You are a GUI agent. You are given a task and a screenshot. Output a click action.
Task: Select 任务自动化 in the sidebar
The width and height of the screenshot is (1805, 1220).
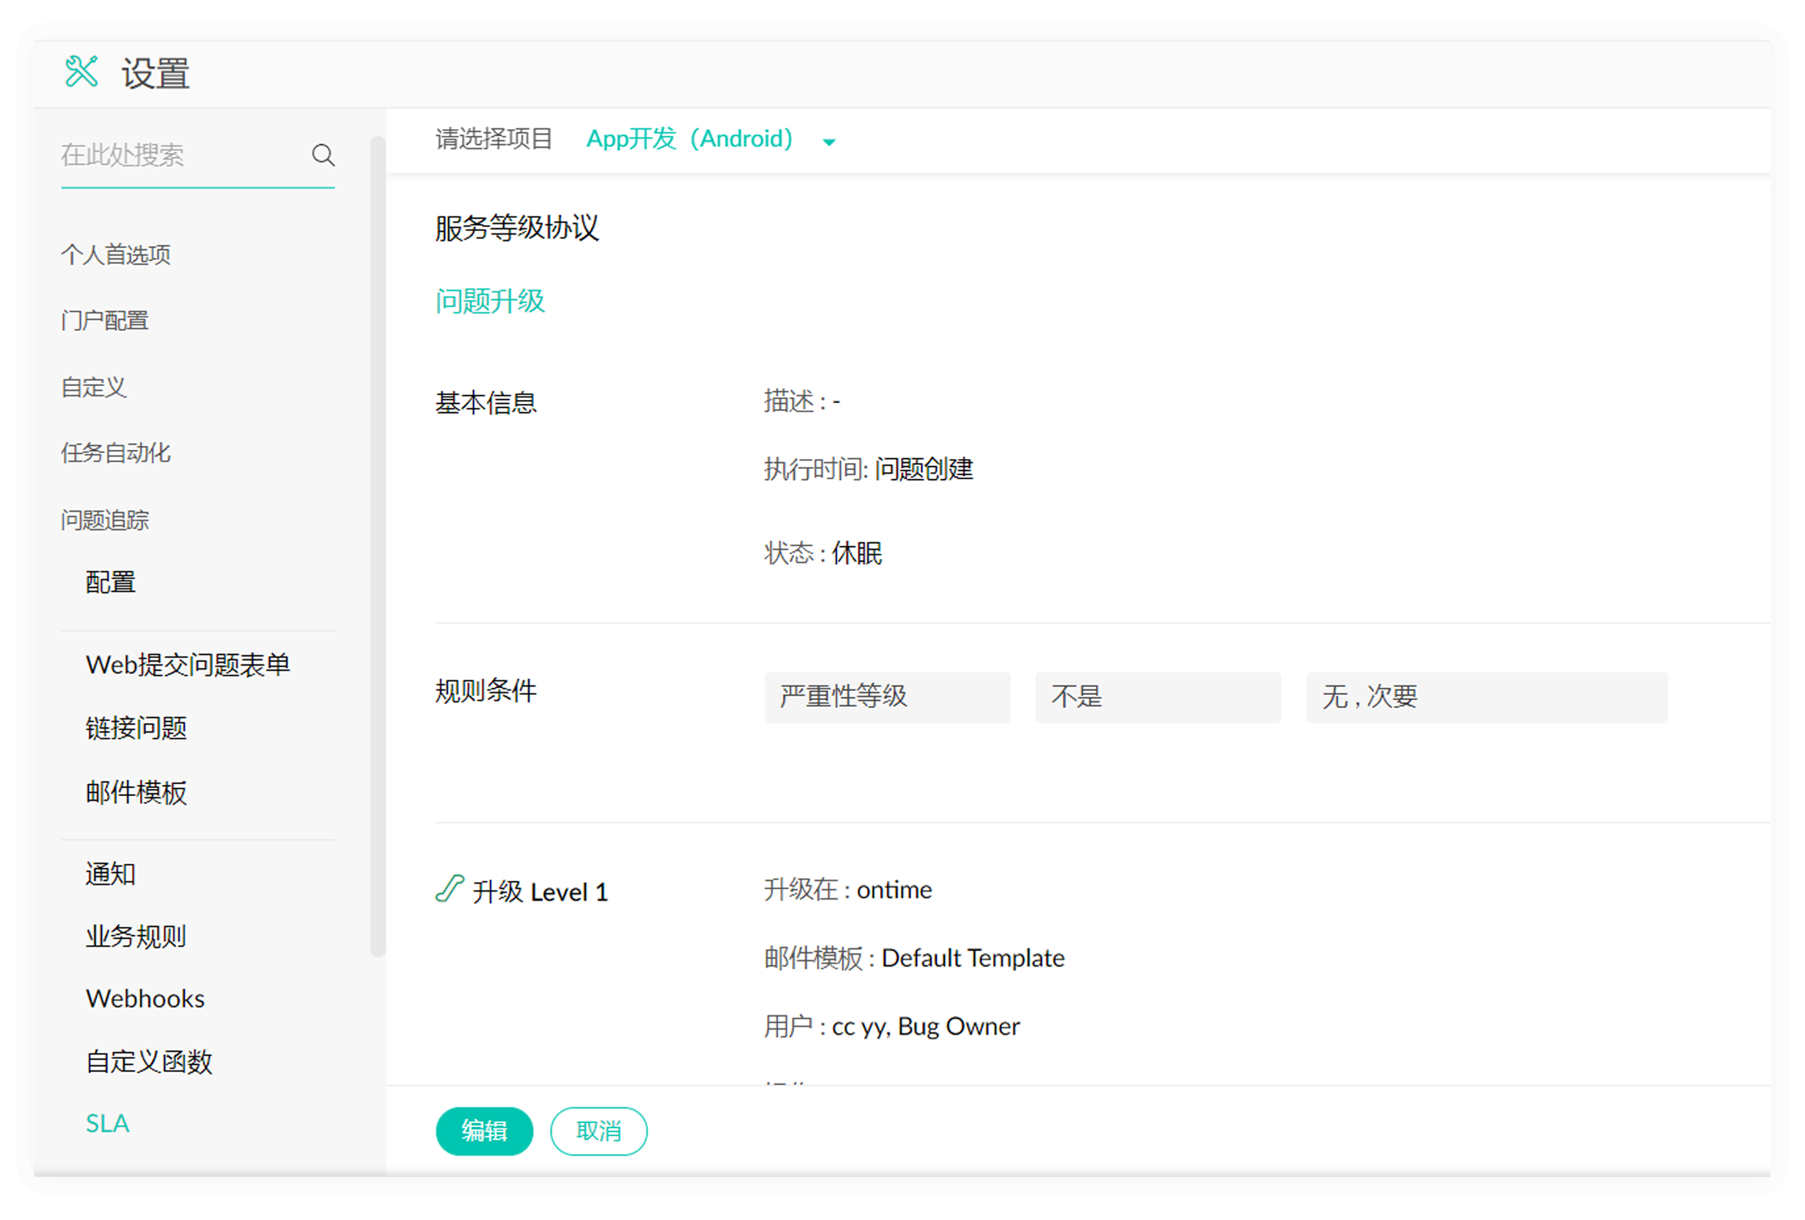tap(116, 453)
